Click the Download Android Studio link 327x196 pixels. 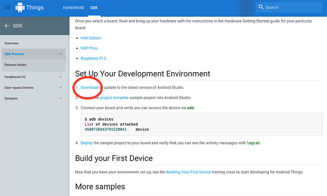pos(89,88)
